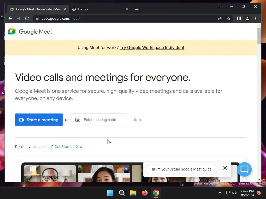Reload the Google Meet page
Viewport: 266px width, 199px height.
click(27, 18)
